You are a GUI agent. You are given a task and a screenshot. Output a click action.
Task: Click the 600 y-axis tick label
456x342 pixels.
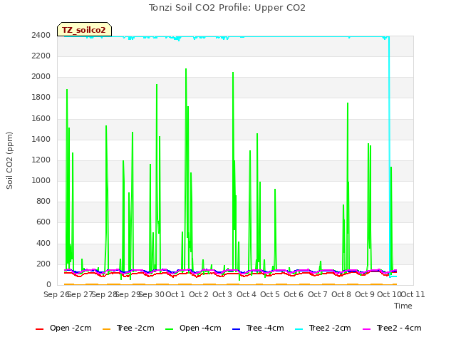43,222
